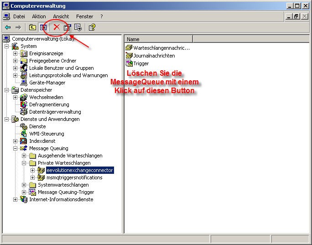Open the Properties toolbar icon
Viewport: 312px width, 245px height.
(67, 27)
